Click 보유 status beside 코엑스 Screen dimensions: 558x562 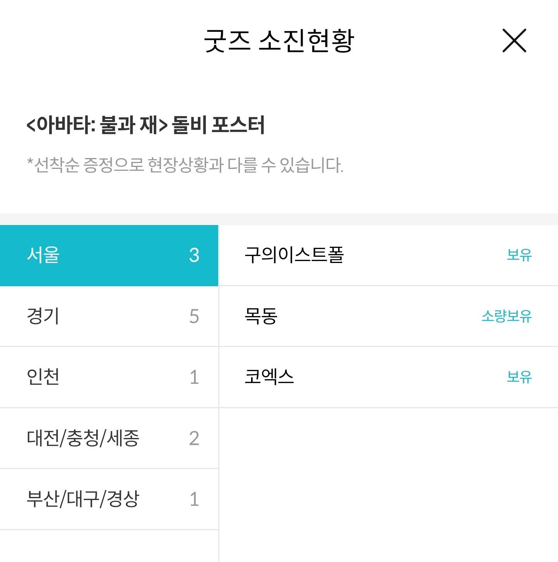point(519,377)
